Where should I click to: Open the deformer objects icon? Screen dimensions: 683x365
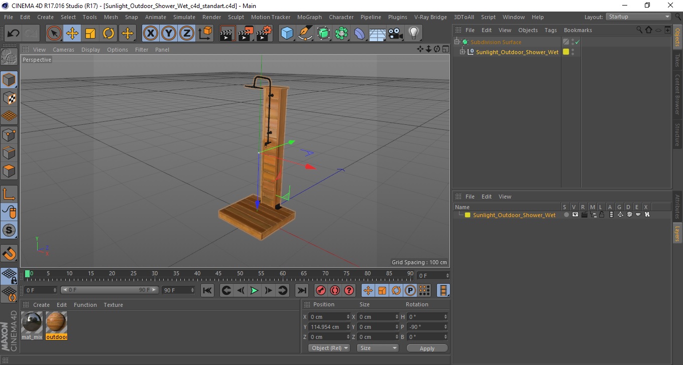(x=360, y=34)
